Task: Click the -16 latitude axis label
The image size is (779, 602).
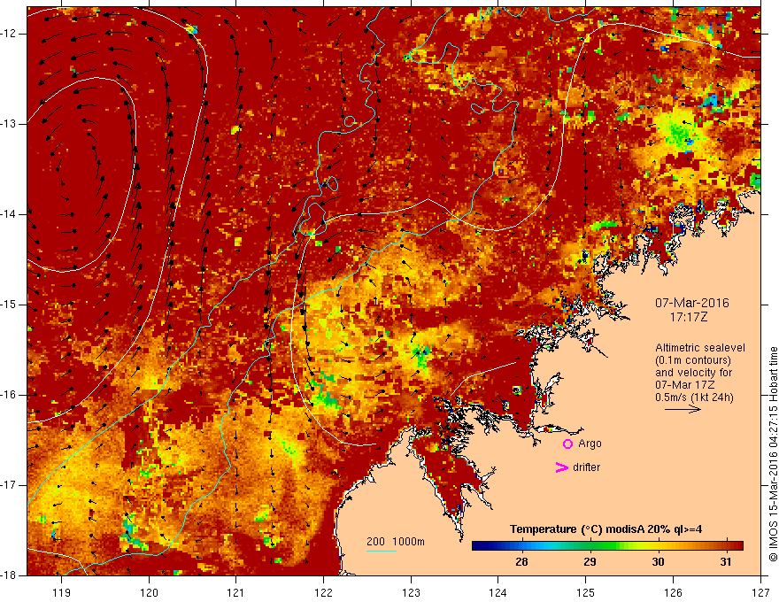Action: 10,395
